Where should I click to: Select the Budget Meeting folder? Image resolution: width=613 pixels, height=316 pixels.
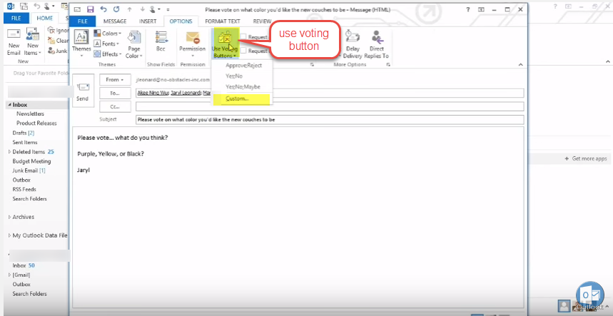coord(31,161)
